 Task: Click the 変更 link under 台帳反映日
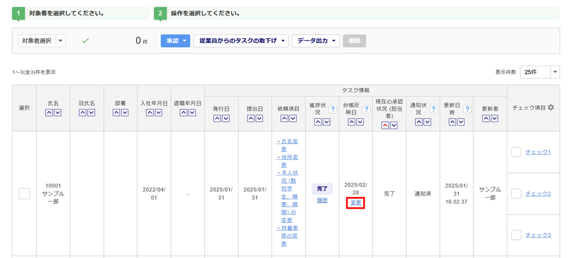click(356, 203)
